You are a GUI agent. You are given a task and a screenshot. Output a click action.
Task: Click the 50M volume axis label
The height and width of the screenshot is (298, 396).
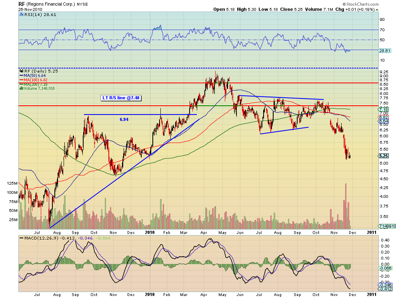click(13, 210)
